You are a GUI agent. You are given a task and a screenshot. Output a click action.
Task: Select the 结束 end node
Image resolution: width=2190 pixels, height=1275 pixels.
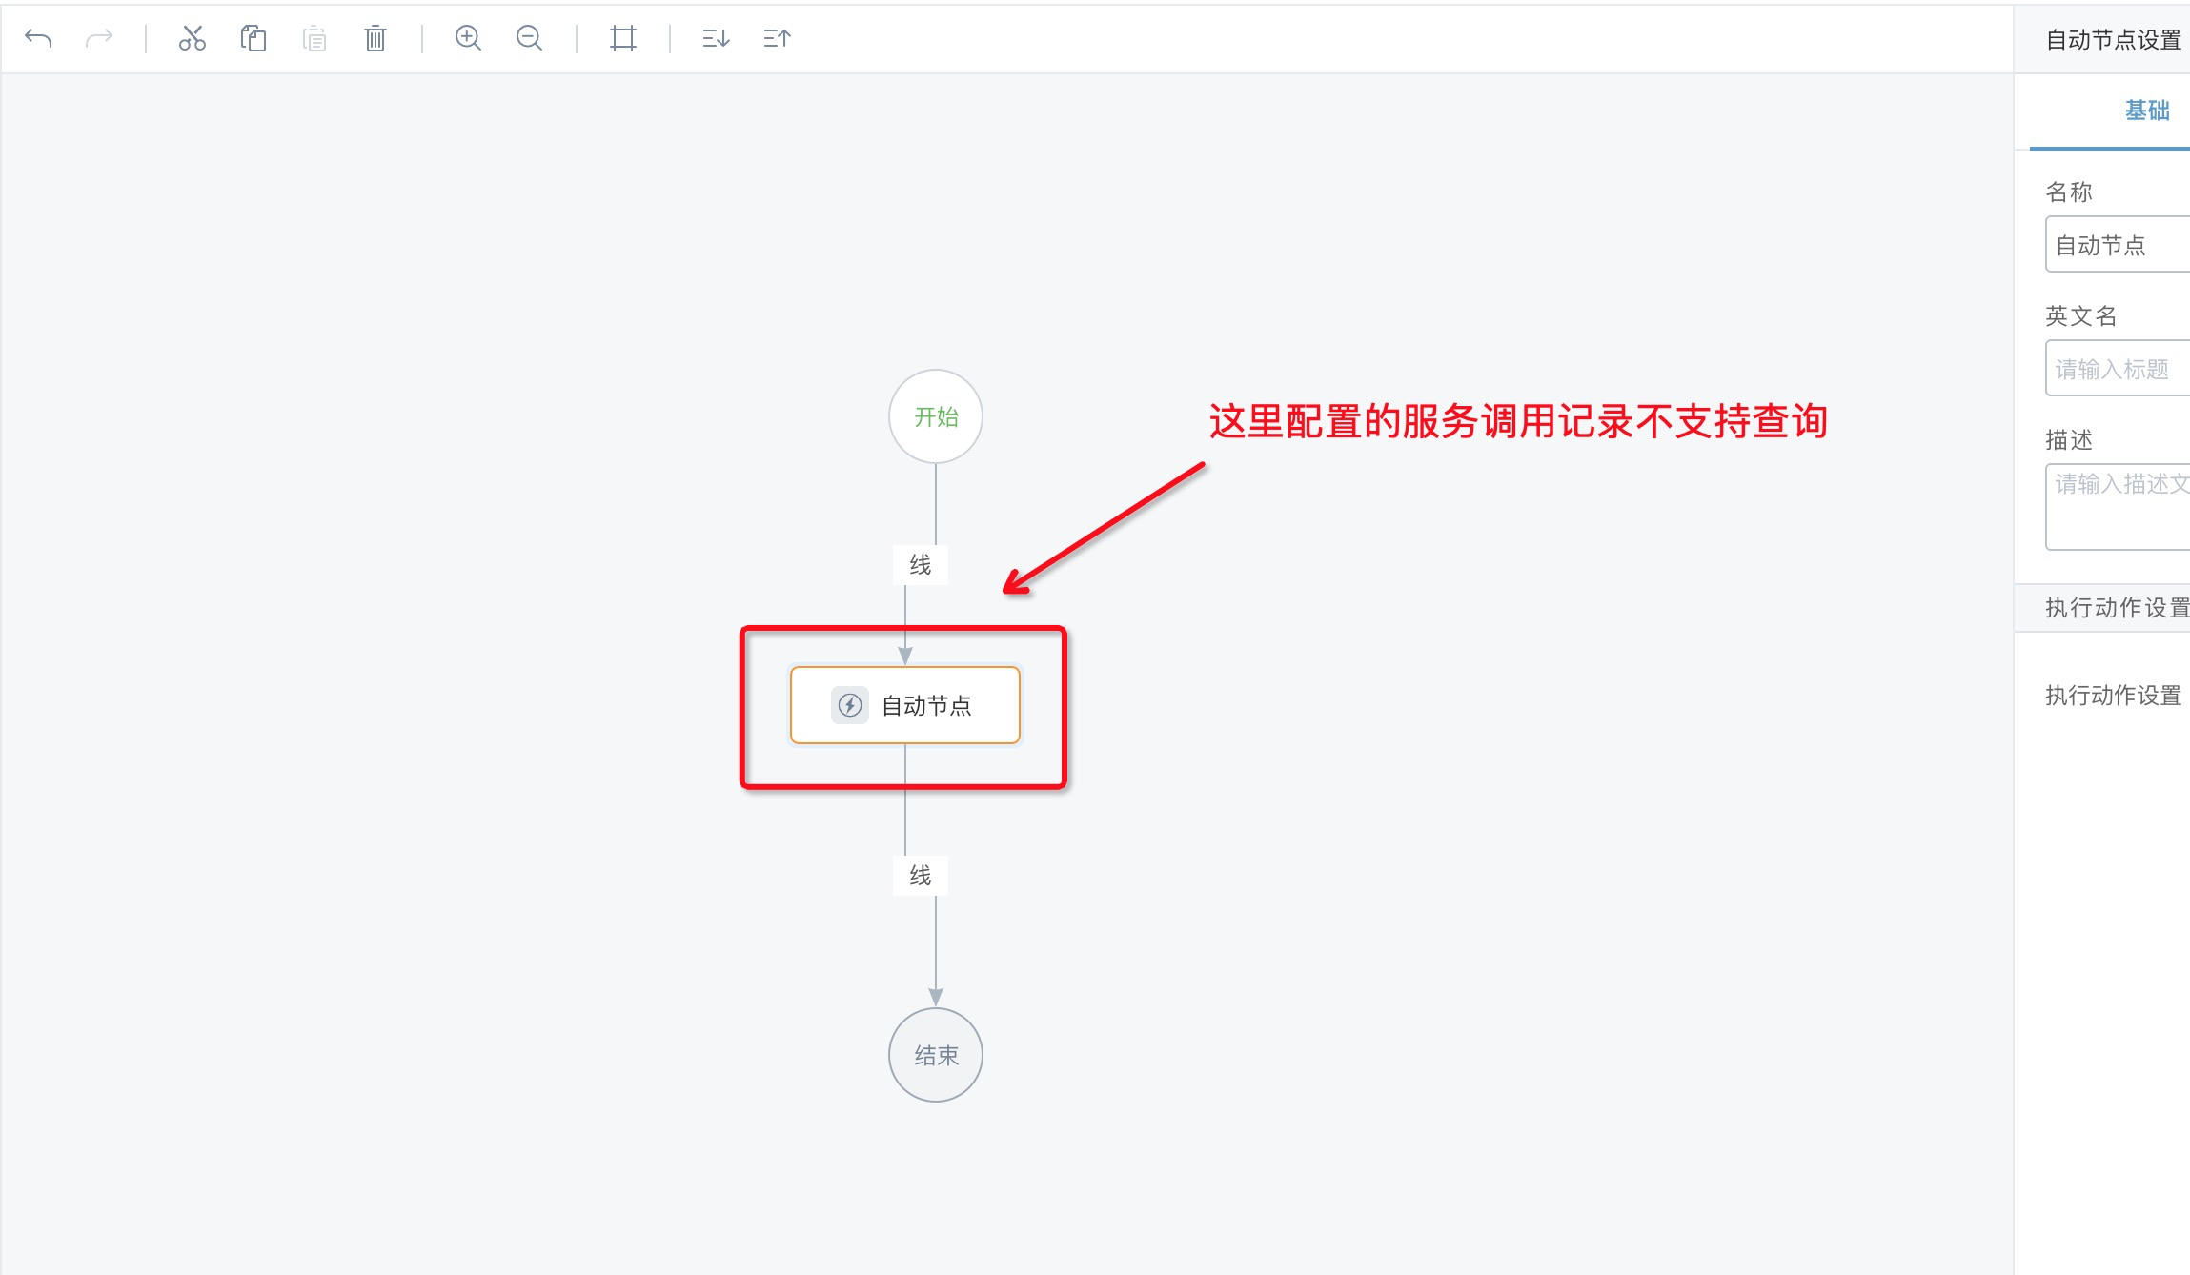935,1055
